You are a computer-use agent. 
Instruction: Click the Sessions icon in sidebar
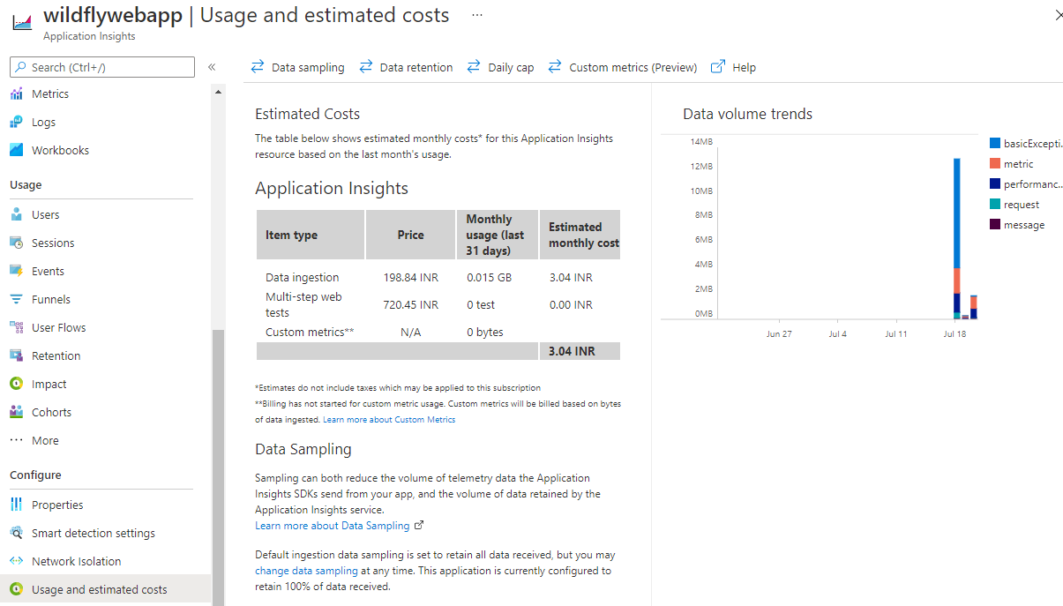click(17, 243)
